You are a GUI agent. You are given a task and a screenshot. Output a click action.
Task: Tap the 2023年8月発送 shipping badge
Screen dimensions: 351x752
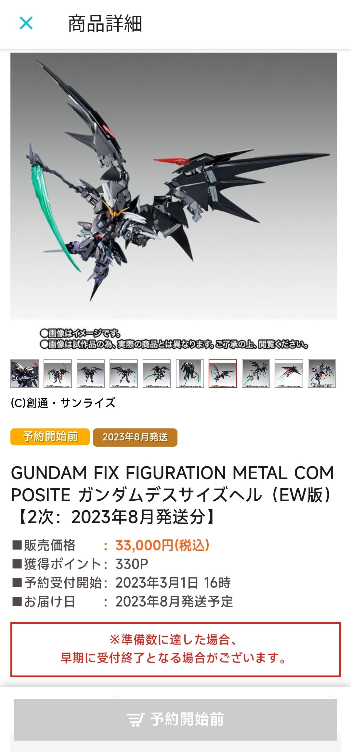click(x=135, y=437)
